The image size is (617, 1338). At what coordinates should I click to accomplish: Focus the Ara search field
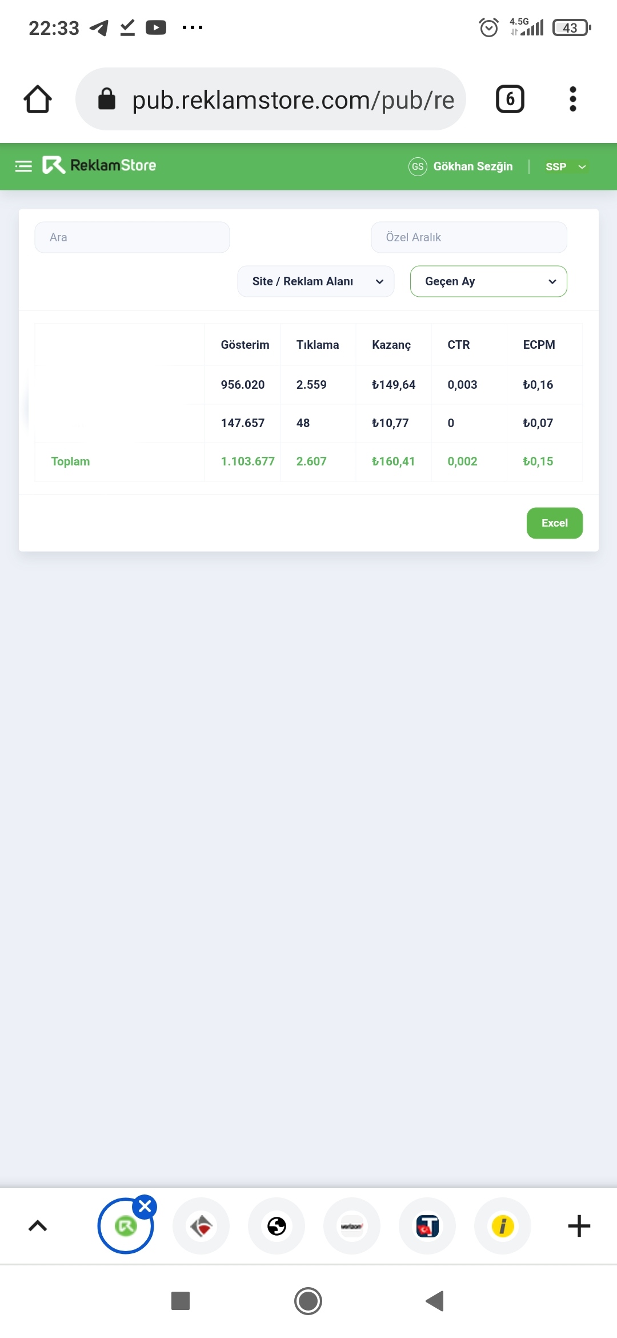132,237
